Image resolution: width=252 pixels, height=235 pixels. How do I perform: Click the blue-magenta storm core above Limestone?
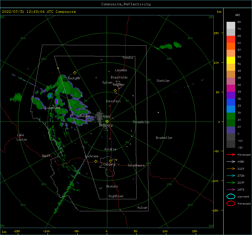pos(56,101)
